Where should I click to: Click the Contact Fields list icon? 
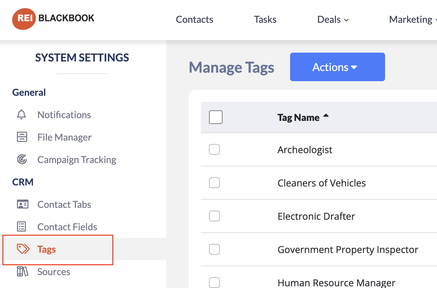[x=22, y=227]
